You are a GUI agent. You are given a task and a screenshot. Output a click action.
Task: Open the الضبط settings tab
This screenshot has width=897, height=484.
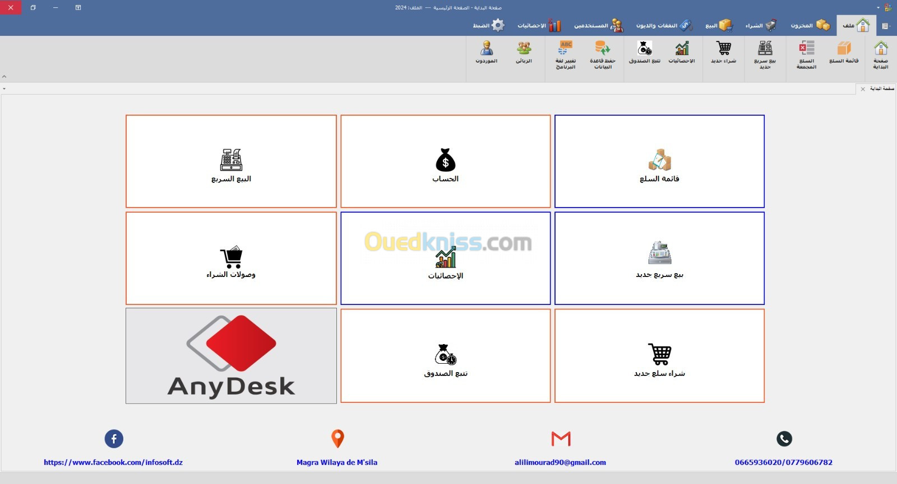pos(489,26)
